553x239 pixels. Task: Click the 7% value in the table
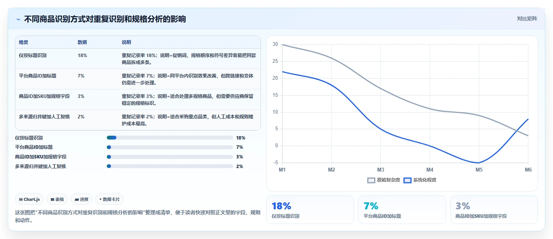tap(81, 76)
